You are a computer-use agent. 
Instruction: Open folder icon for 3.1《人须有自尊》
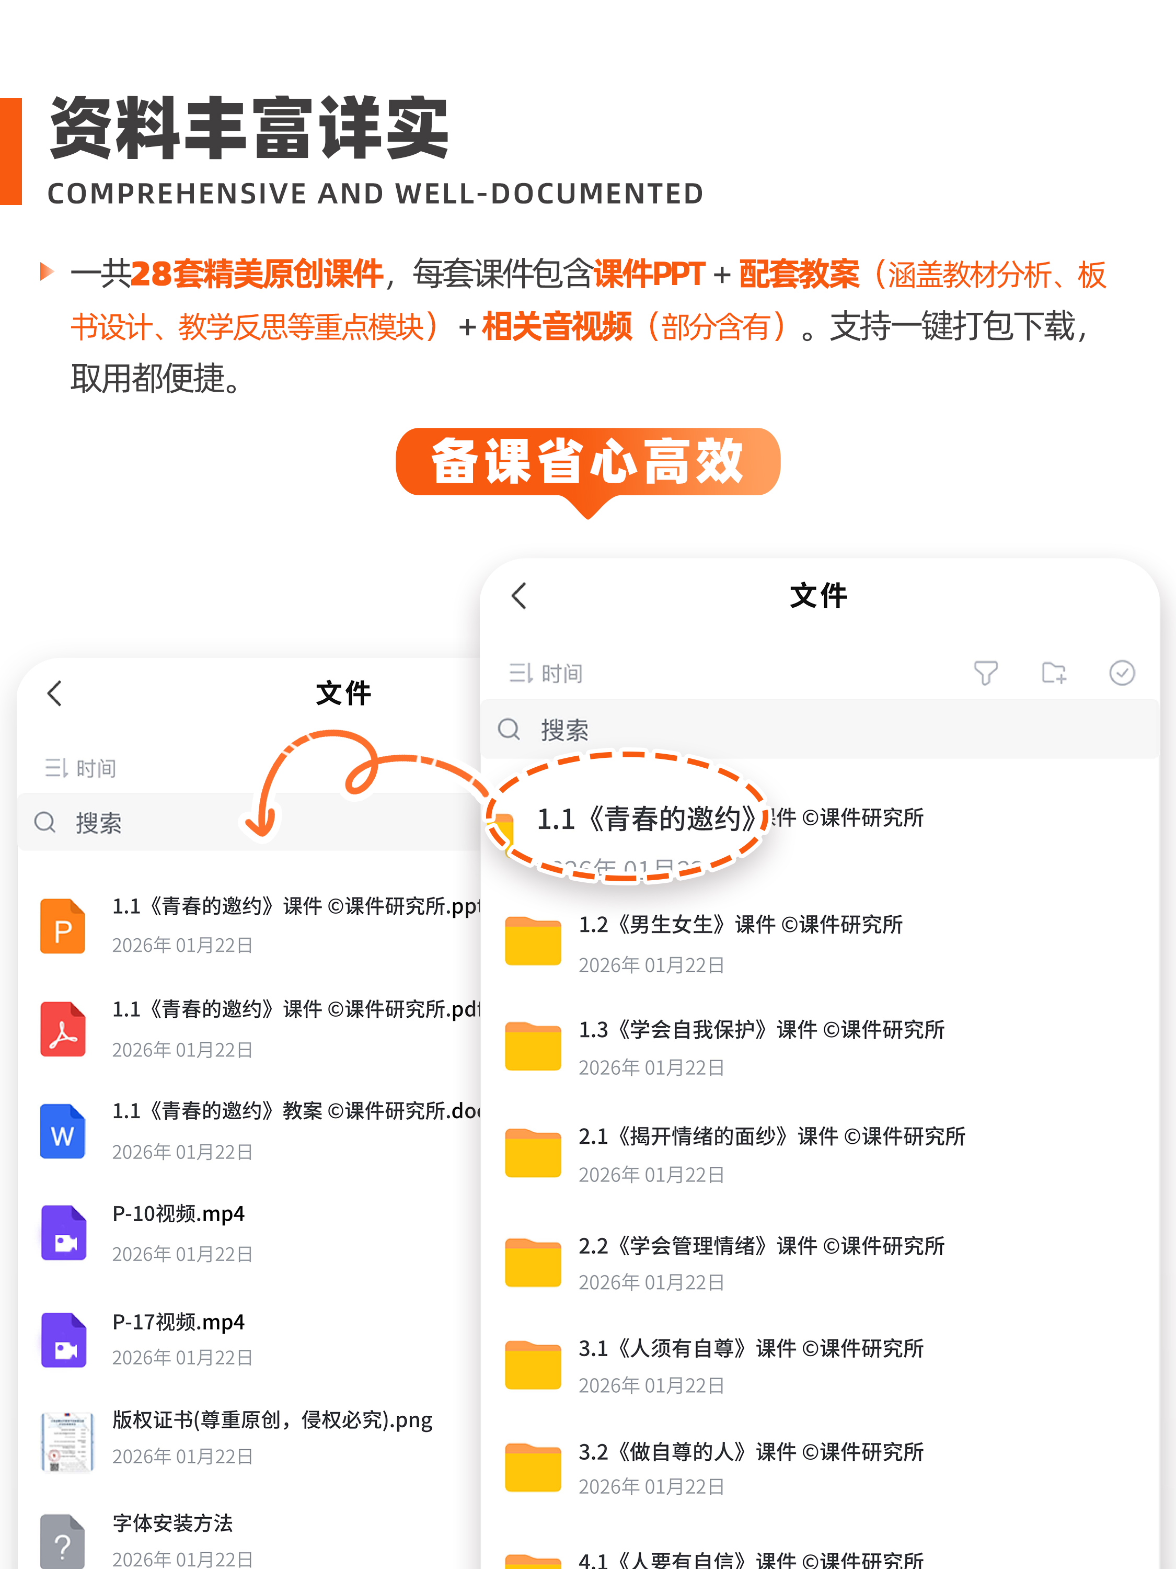[x=533, y=1365]
